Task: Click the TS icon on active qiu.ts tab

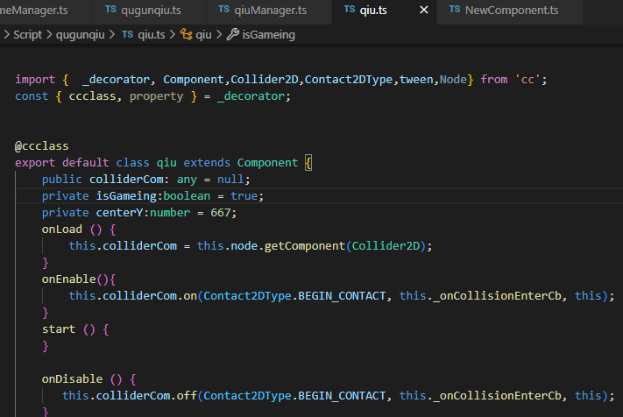Action: [x=349, y=10]
